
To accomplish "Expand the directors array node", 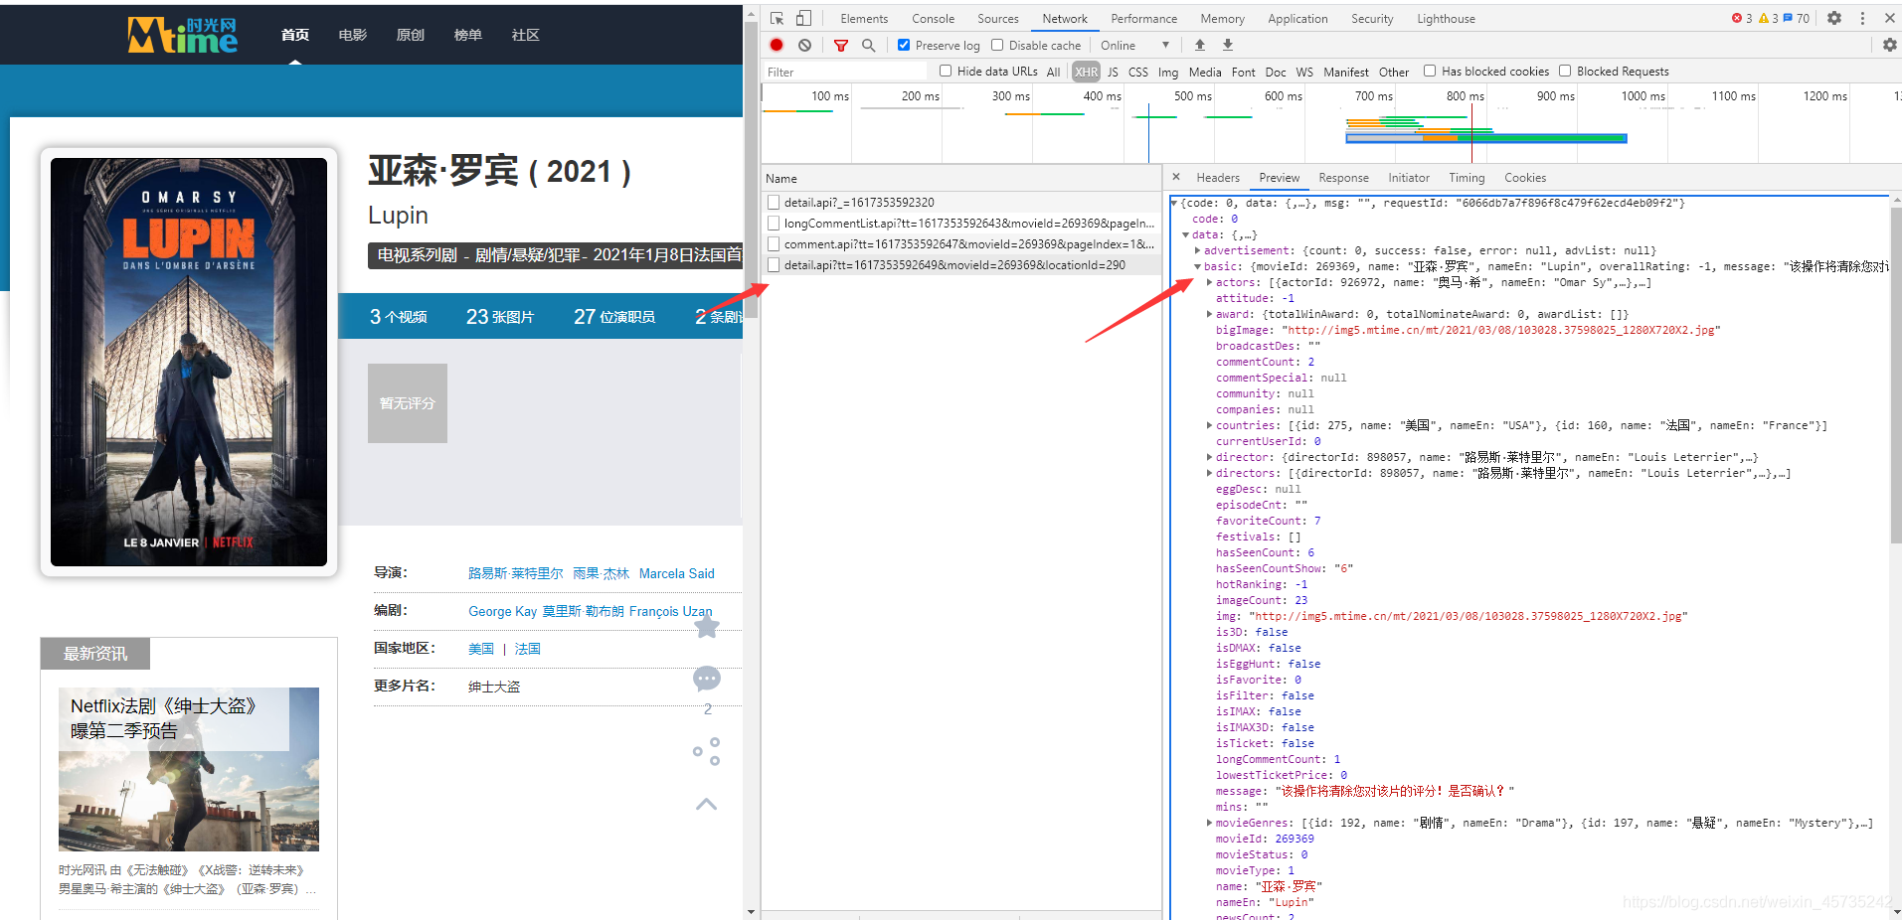I will (x=1210, y=473).
